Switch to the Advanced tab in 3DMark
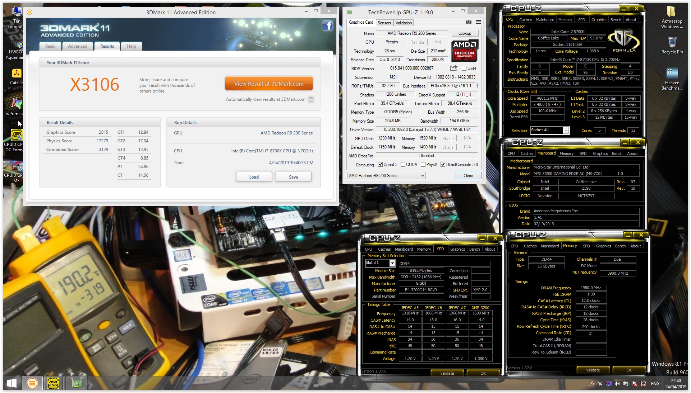 pos(78,46)
